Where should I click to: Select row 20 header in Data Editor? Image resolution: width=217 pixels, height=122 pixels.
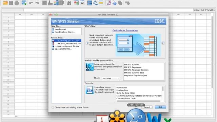[x=8, y=83]
